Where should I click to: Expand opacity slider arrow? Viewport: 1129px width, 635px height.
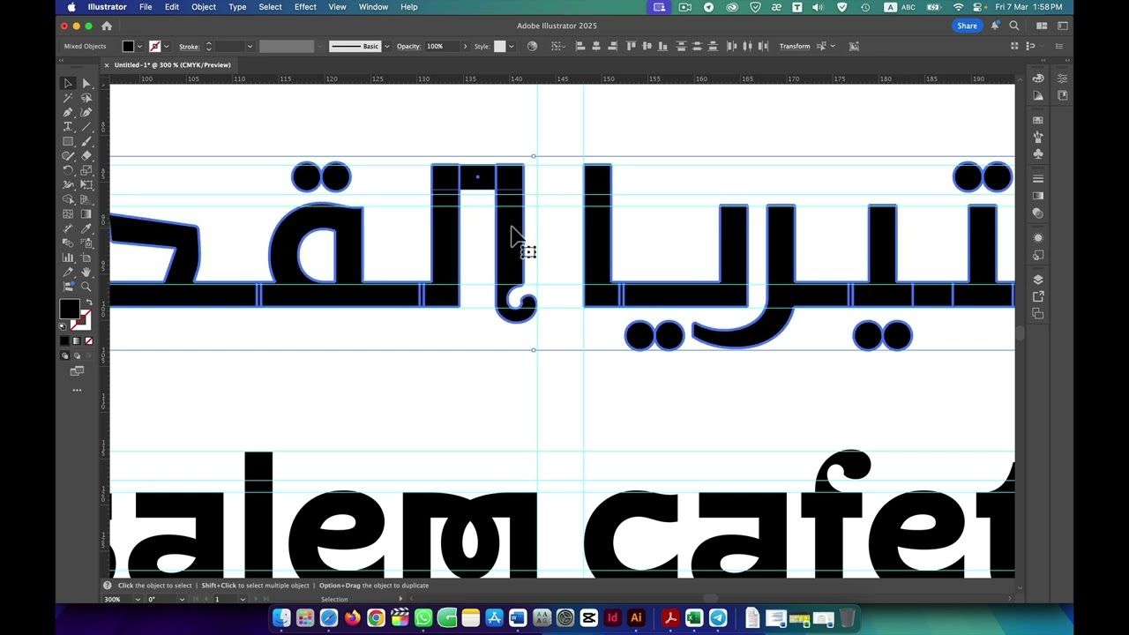[x=465, y=46]
